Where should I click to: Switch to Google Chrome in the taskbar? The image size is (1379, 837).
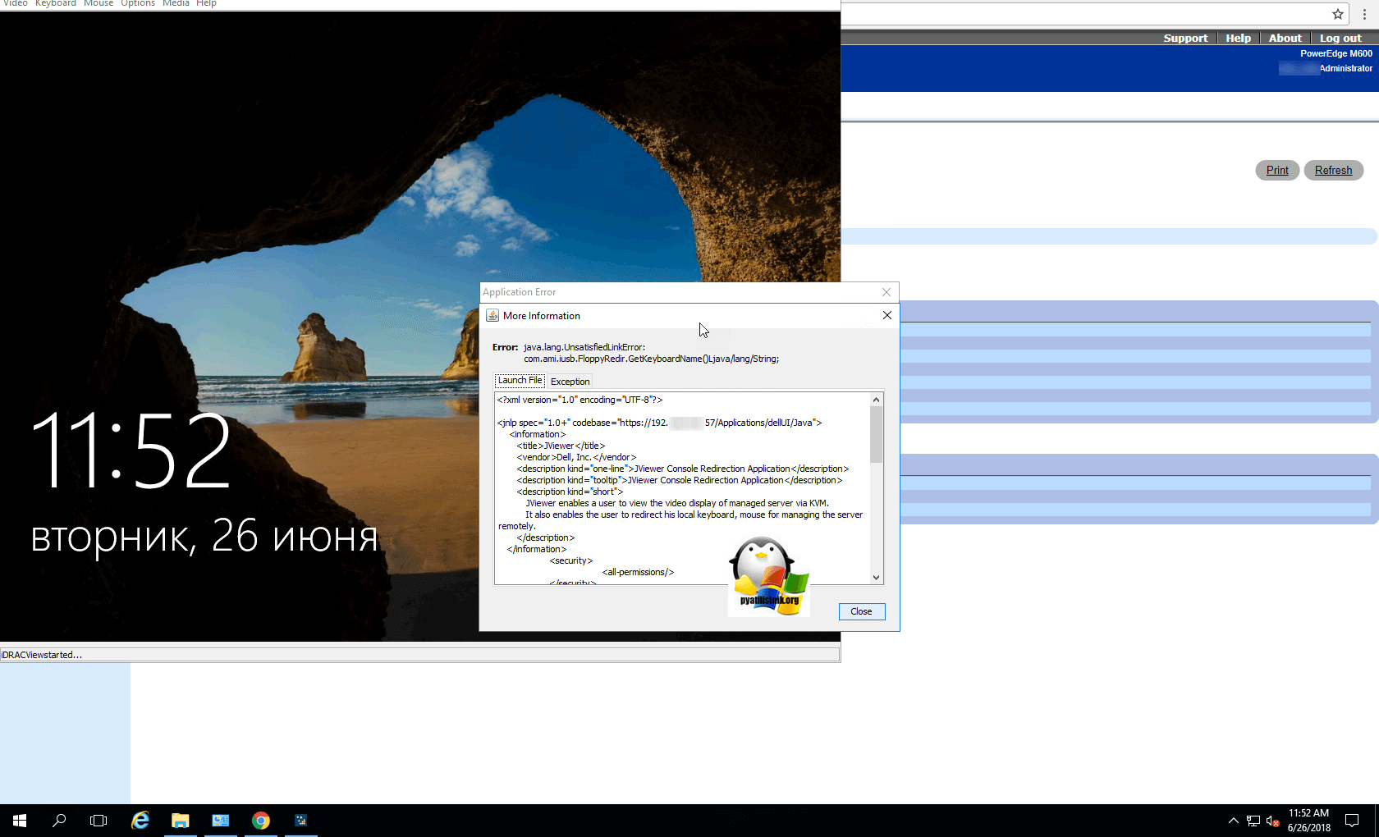point(261,821)
